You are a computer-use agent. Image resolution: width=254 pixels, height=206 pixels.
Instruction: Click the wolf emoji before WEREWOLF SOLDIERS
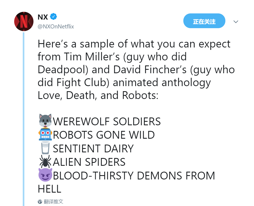click(45, 121)
